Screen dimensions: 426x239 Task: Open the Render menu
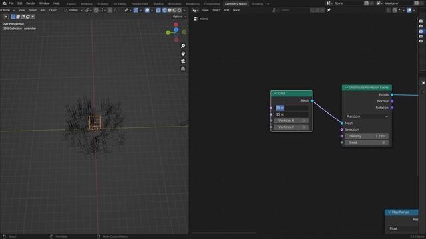pyautogui.click(x=31, y=3)
